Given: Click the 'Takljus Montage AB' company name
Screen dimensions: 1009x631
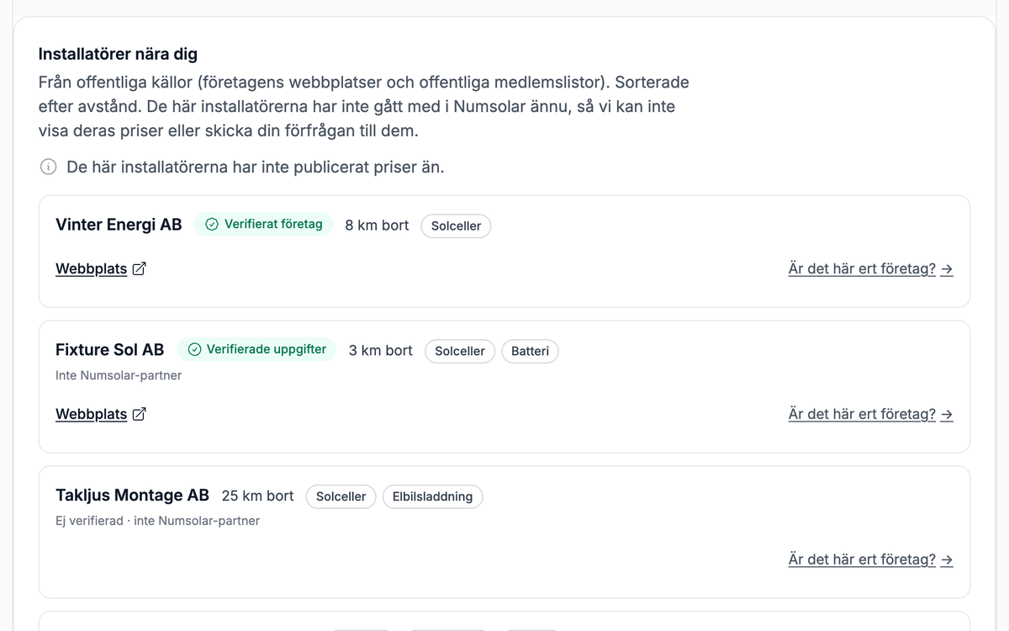Looking at the screenshot, I should (x=132, y=495).
